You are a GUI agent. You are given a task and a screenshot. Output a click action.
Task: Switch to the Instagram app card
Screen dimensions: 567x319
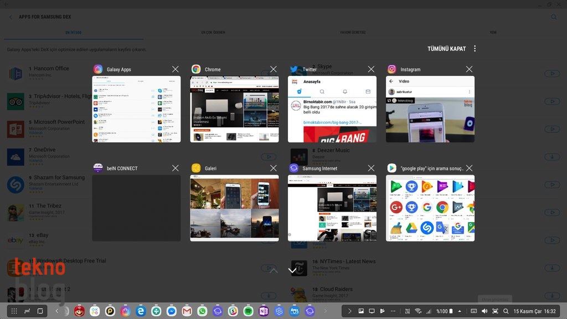pyautogui.click(x=430, y=109)
